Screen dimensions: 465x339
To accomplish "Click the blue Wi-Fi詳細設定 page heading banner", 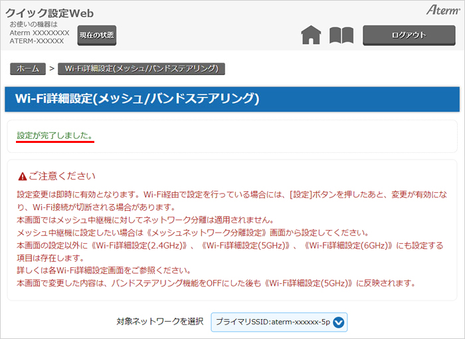I will [231, 99].
